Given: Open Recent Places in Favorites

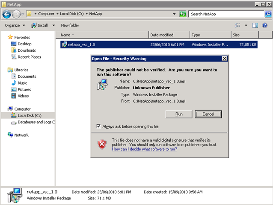Looking at the screenshot, I should pyautogui.click(x=30, y=57).
